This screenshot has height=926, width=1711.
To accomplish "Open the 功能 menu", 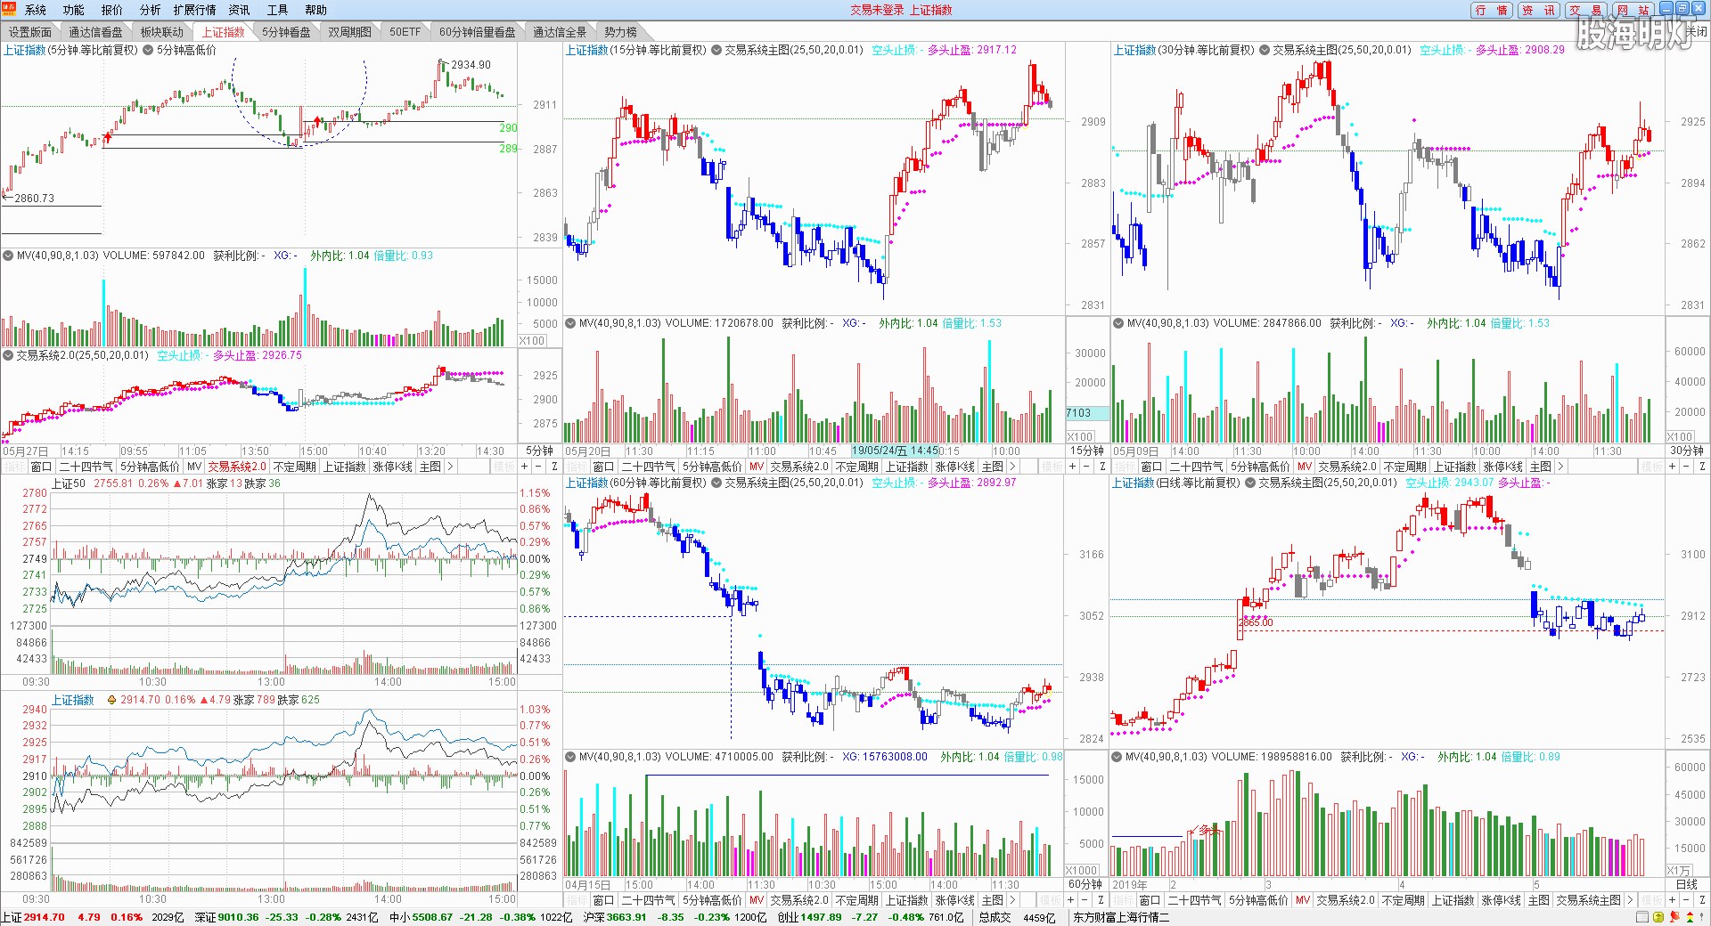I will 74,10.
